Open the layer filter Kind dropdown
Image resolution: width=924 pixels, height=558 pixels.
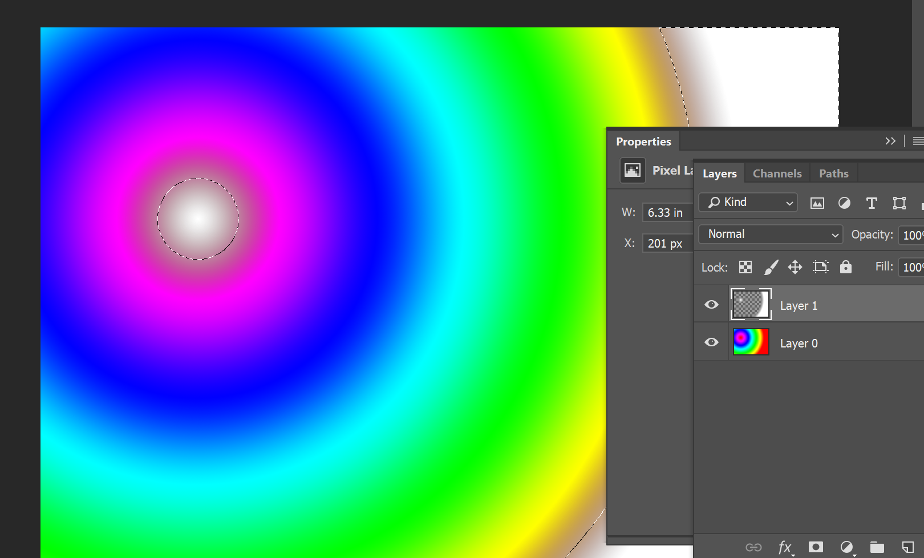click(x=748, y=202)
